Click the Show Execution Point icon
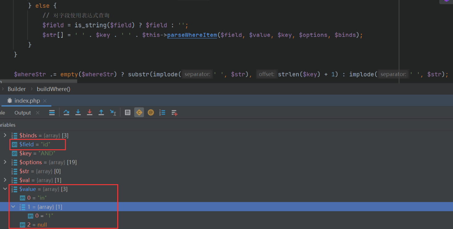Image resolution: width=453 pixels, height=229 pixels. pyautogui.click(x=52, y=113)
